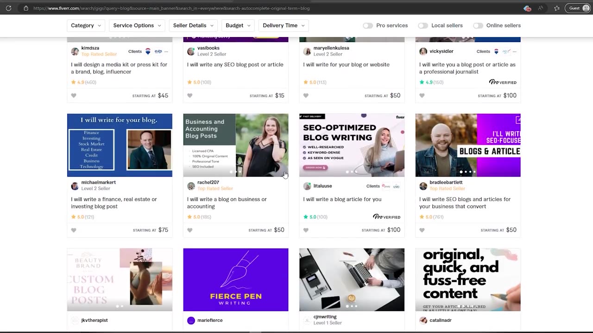Click heart on vickysidler journalist gig

(422, 96)
